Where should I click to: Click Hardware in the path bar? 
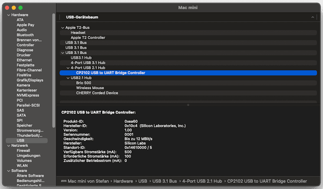[x=123, y=181]
